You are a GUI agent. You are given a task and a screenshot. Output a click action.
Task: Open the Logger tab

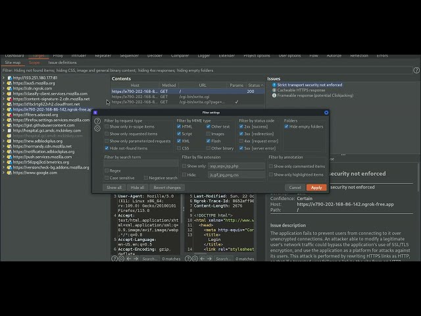click(x=203, y=56)
